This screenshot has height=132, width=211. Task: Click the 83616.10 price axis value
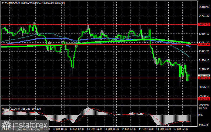tap(204, 33)
